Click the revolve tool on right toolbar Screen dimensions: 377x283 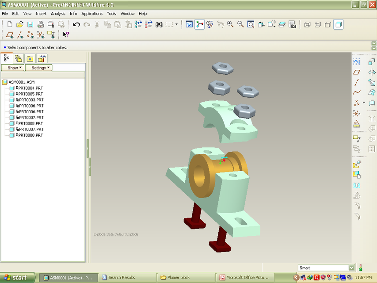[x=372, y=72]
